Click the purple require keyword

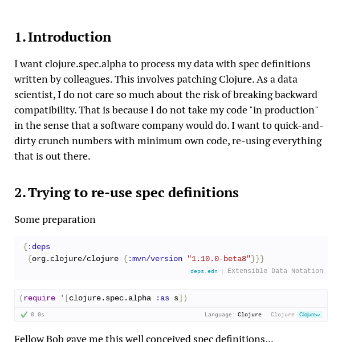tap(39, 298)
